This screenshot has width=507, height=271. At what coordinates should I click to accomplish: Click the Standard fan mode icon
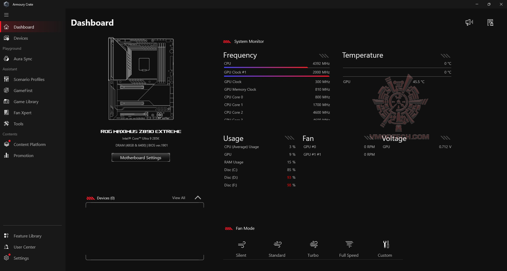[x=277, y=245]
